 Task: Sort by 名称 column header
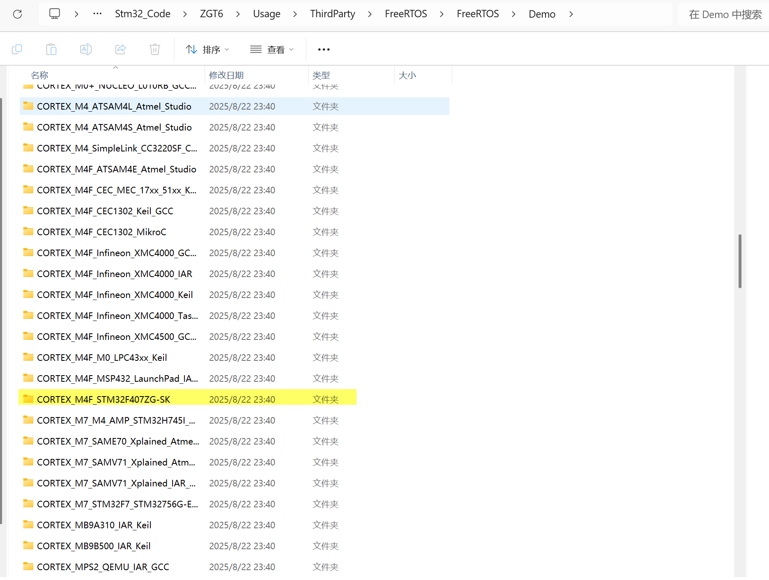coord(39,75)
